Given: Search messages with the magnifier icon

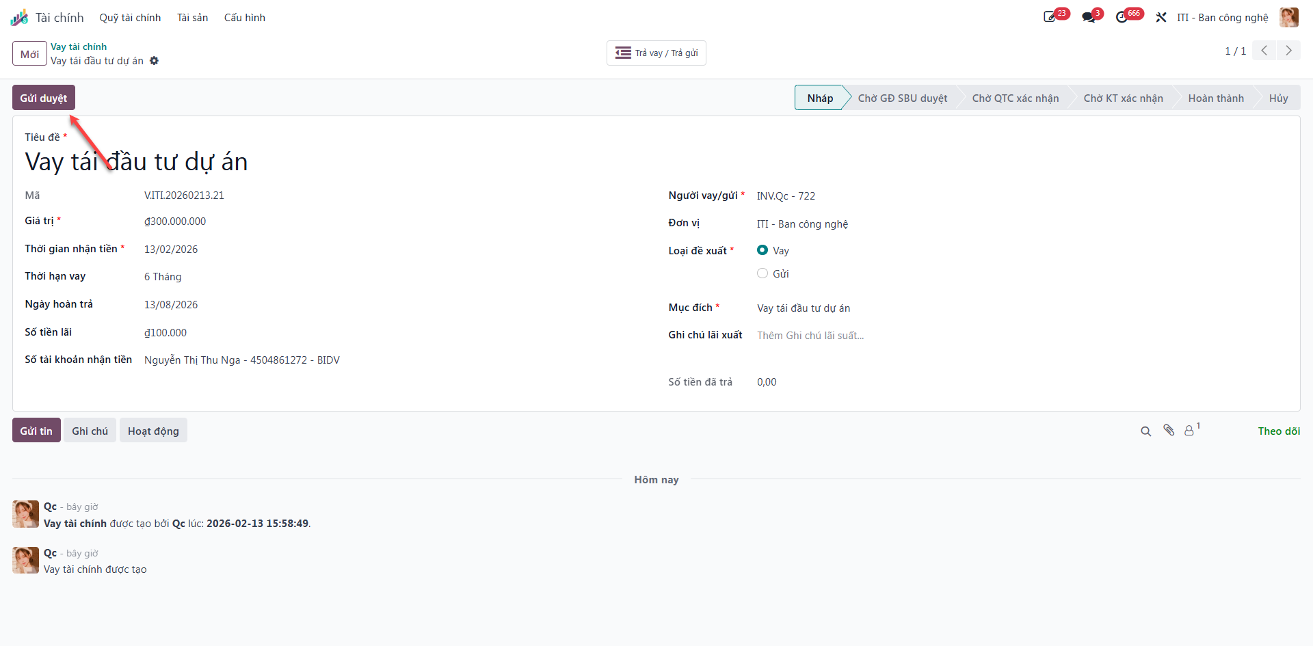Looking at the screenshot, I should click(x=1146, y=431).
